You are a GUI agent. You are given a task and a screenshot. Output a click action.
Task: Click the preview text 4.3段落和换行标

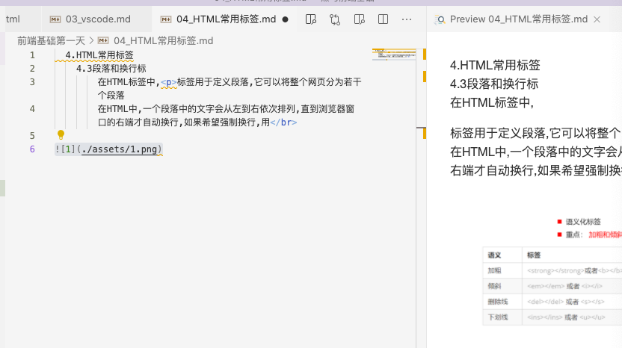tap(494, 84)
